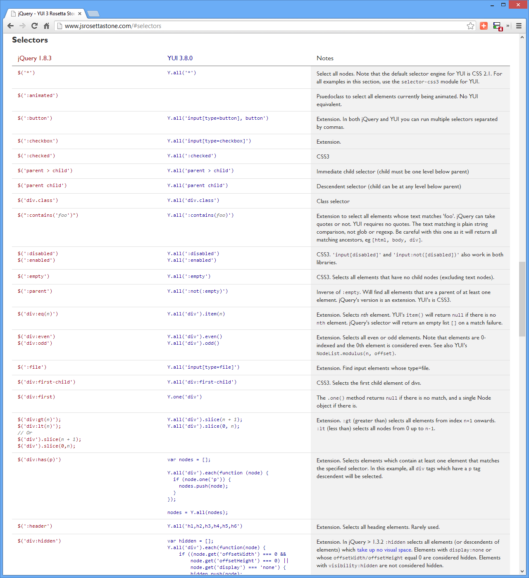Click the vertical scrollbar thumb

tap(522, 299)
